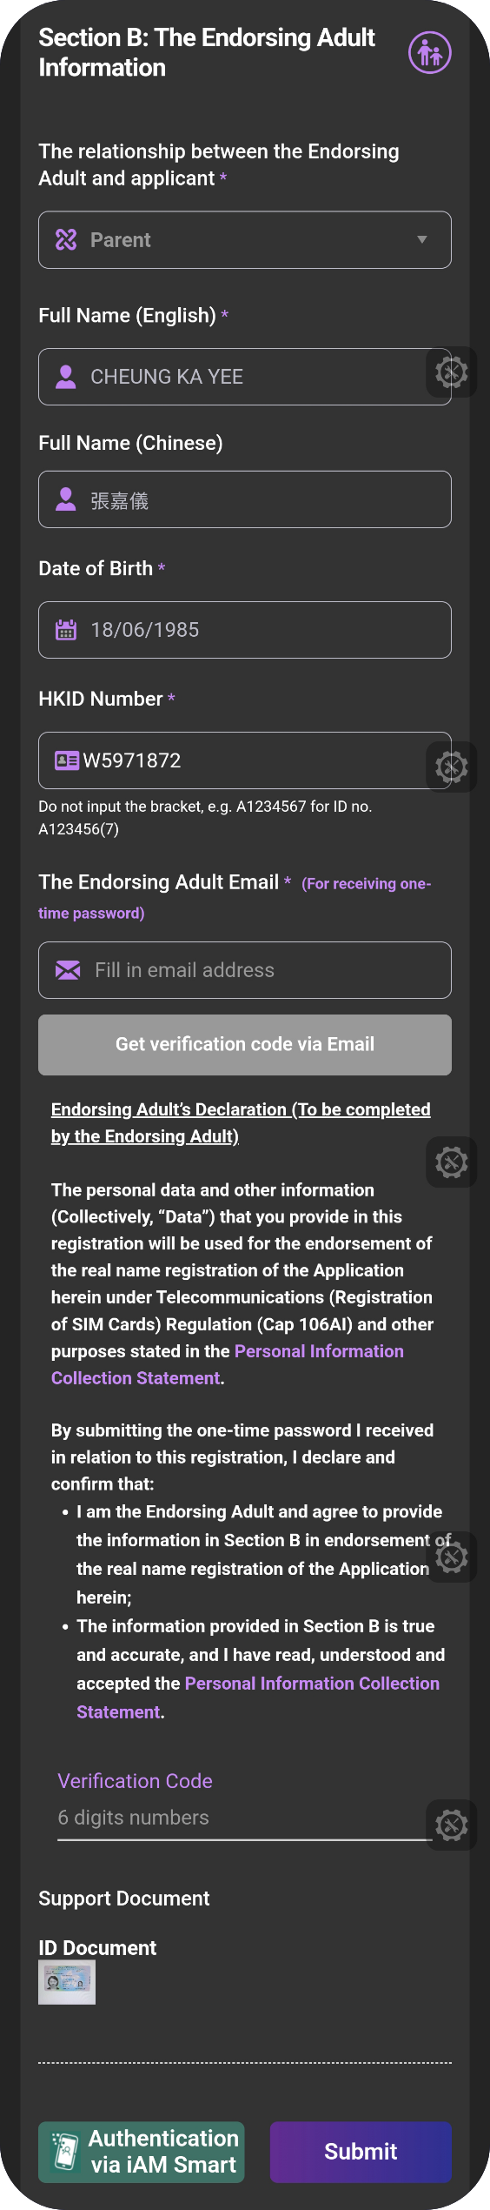
Task: Focus the Fill in email address field
Action: click(x=245, y=970)
